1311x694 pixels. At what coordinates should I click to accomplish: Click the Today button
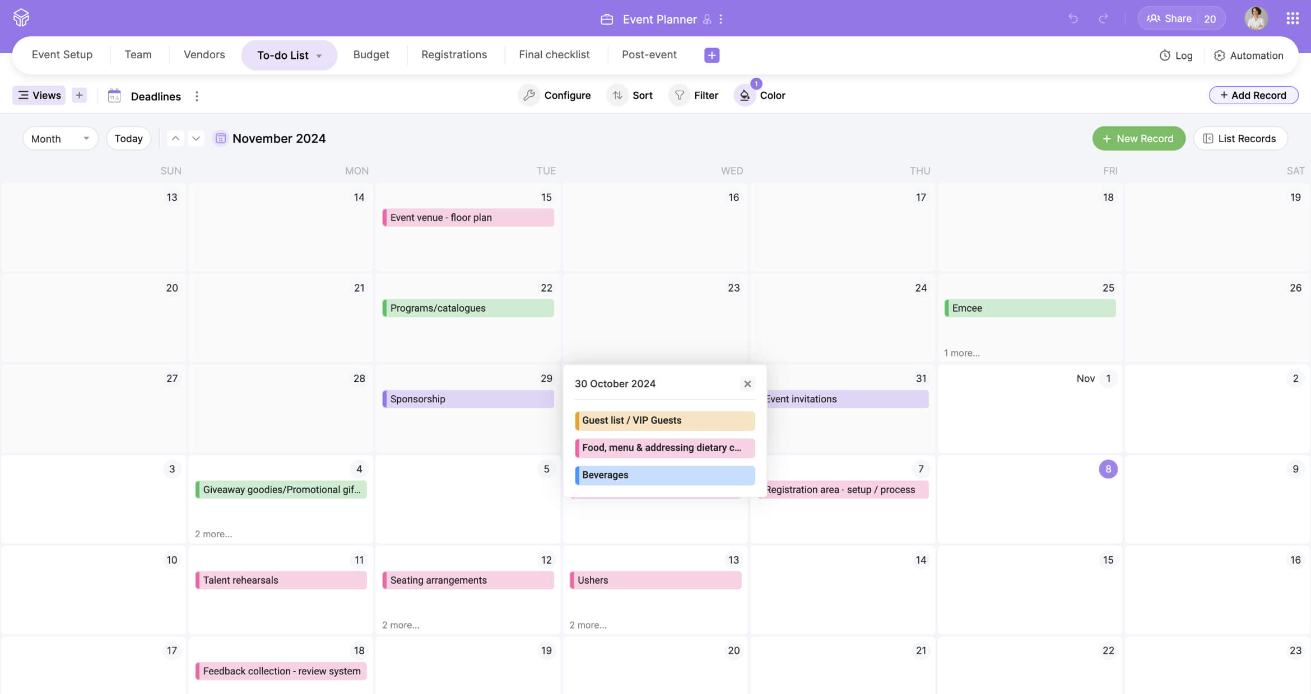click(128, 138)
